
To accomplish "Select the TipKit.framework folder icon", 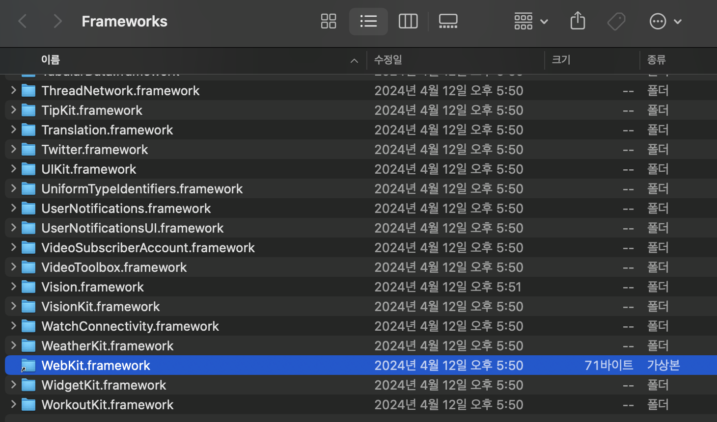I will pyautogui.click(x=28, y=110).
